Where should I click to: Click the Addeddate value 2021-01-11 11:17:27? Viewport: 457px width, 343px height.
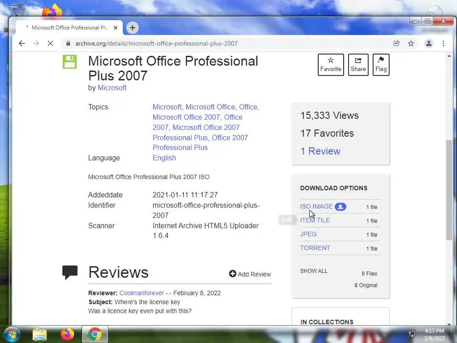pos(185,195)
